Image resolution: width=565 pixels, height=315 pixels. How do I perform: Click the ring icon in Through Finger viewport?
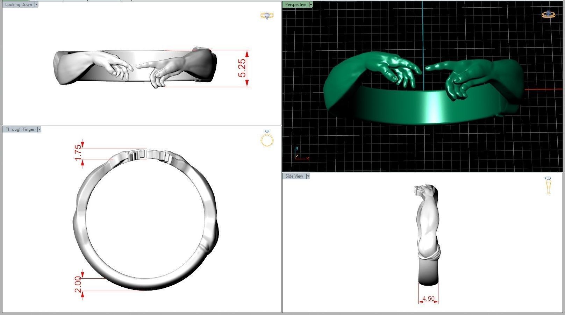point(267,138)
